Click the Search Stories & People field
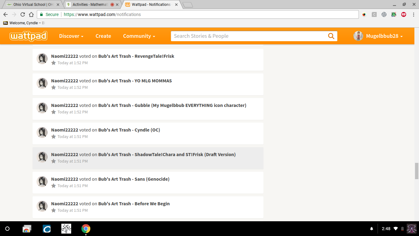Image resolution: width=419 pixels, height=236 pixels. click(x=248, y=36)
